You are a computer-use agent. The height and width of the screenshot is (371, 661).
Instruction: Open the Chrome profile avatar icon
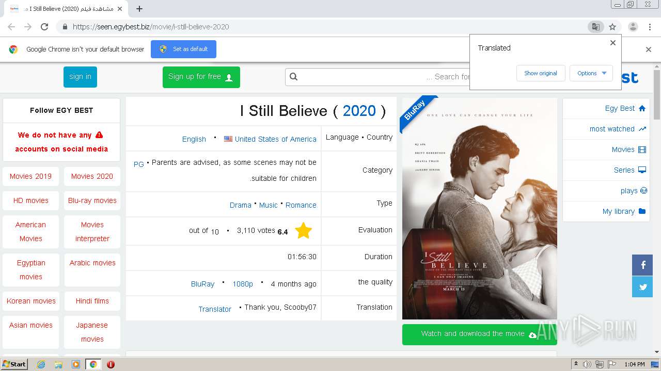coord(633,27)
